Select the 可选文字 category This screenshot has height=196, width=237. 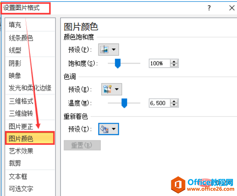30,189
